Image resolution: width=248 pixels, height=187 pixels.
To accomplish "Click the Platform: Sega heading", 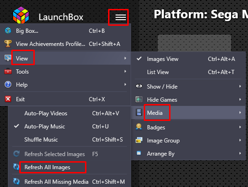I will click(x=201, y=14).
